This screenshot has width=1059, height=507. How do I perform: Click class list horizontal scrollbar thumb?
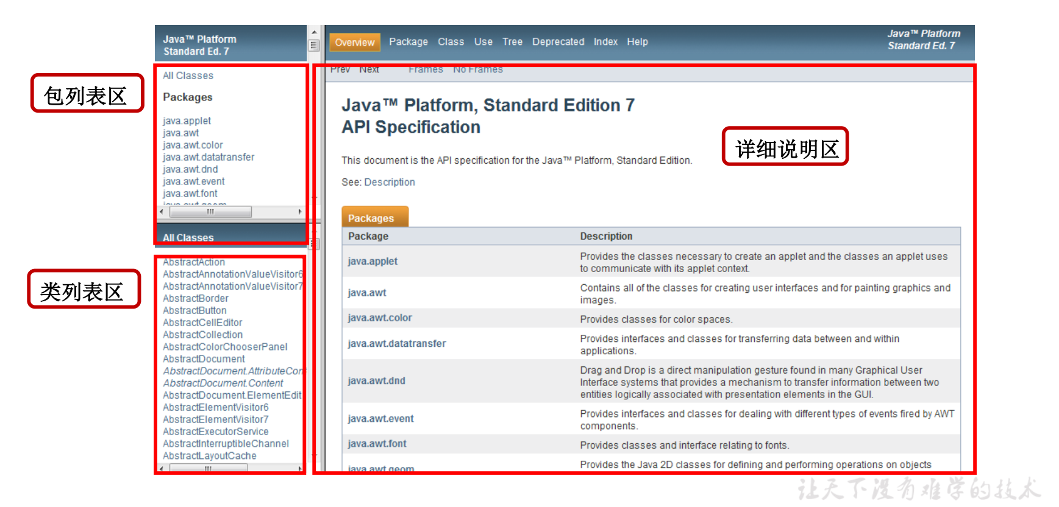[209, 469]
